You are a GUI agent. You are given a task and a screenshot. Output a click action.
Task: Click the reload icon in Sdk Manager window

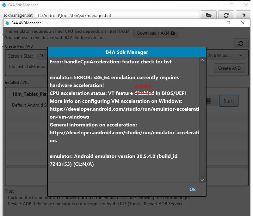click(226, 15)
